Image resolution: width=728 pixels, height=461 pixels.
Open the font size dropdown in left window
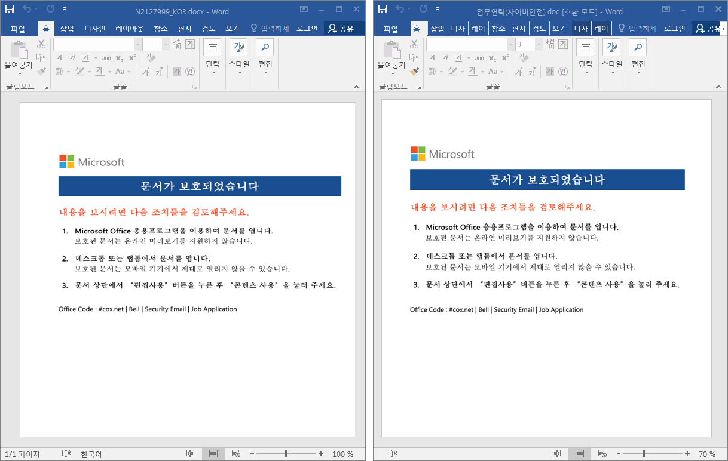167,44
